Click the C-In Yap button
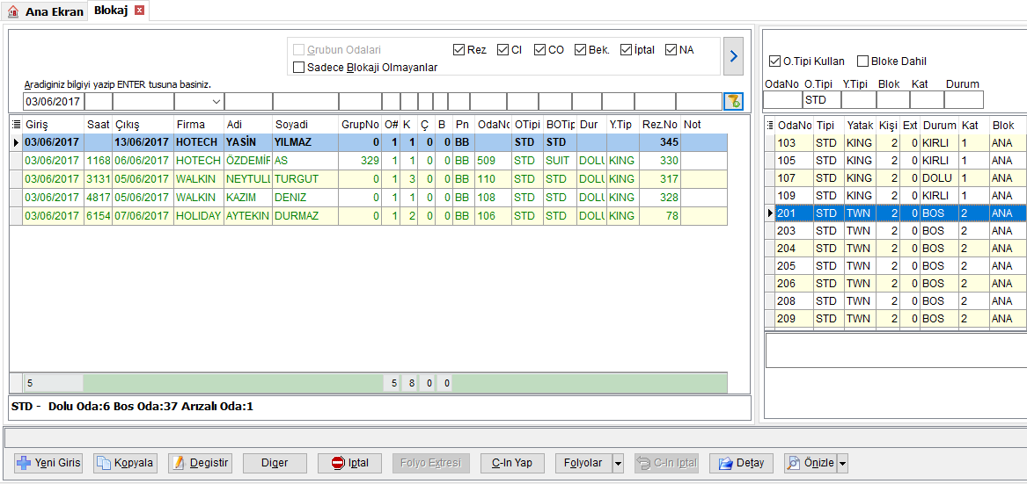Viewport: 1027px width, 484px height. (512, 463)
